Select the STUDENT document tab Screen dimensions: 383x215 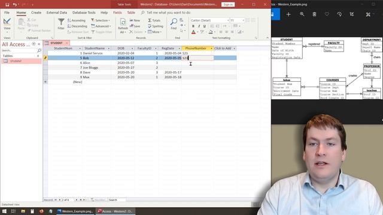(56, 43)
